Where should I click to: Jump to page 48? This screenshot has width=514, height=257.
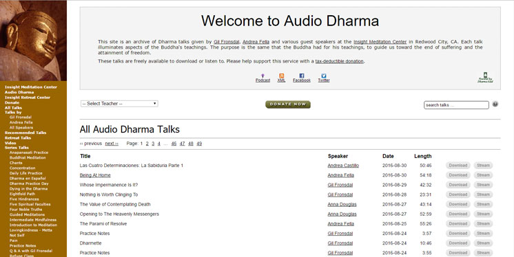coord(191,144)
